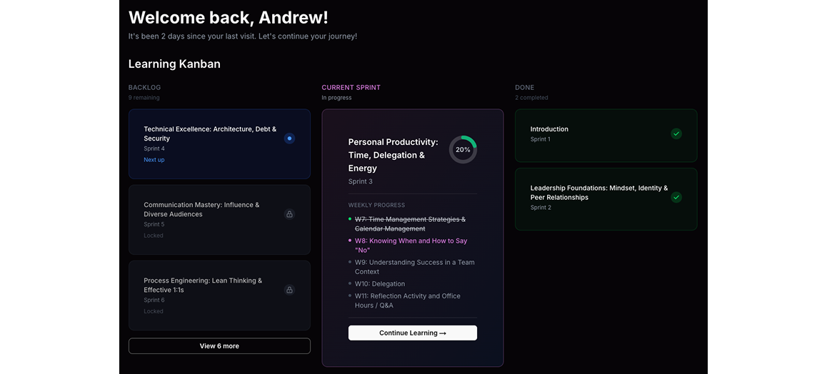Select the DONE column header
This screenshot has width=827, height=374.
point(524,88)
